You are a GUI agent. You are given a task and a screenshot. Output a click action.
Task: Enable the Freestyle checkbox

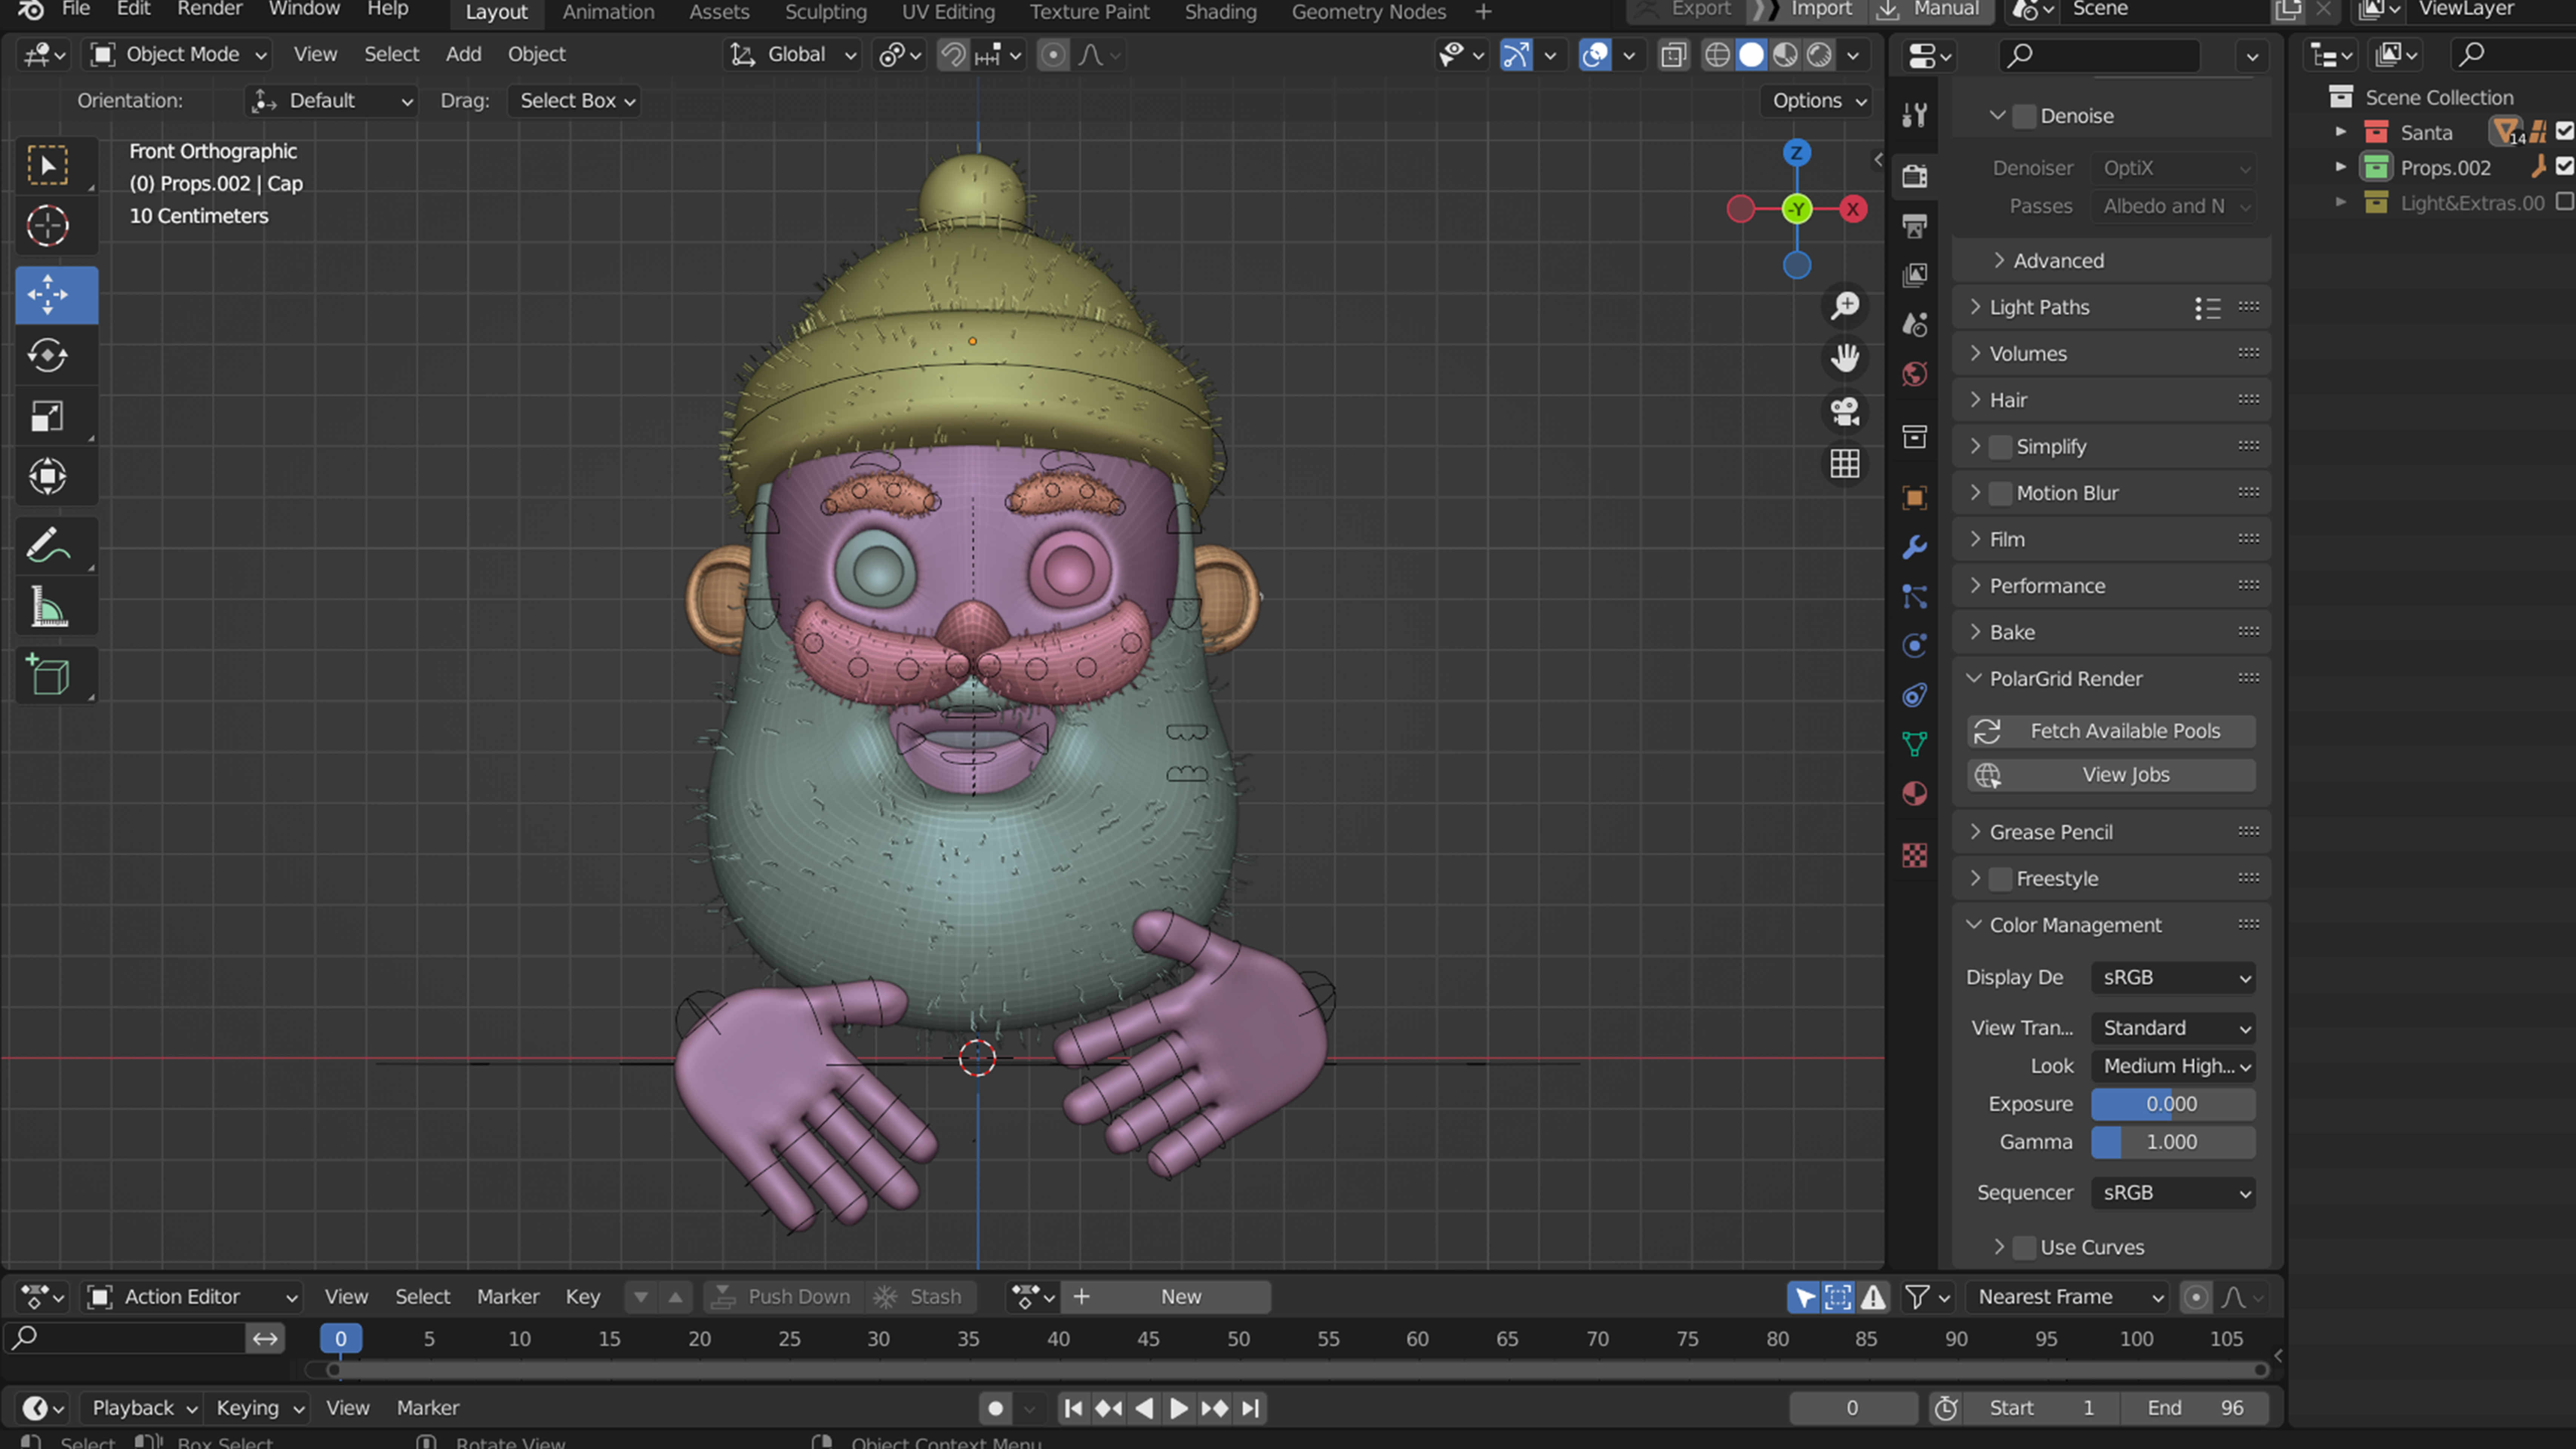[x=2000, y=879]
